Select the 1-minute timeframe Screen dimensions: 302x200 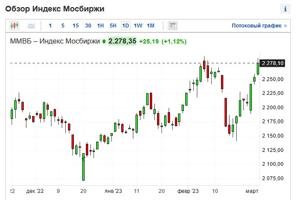click(50, 26)
